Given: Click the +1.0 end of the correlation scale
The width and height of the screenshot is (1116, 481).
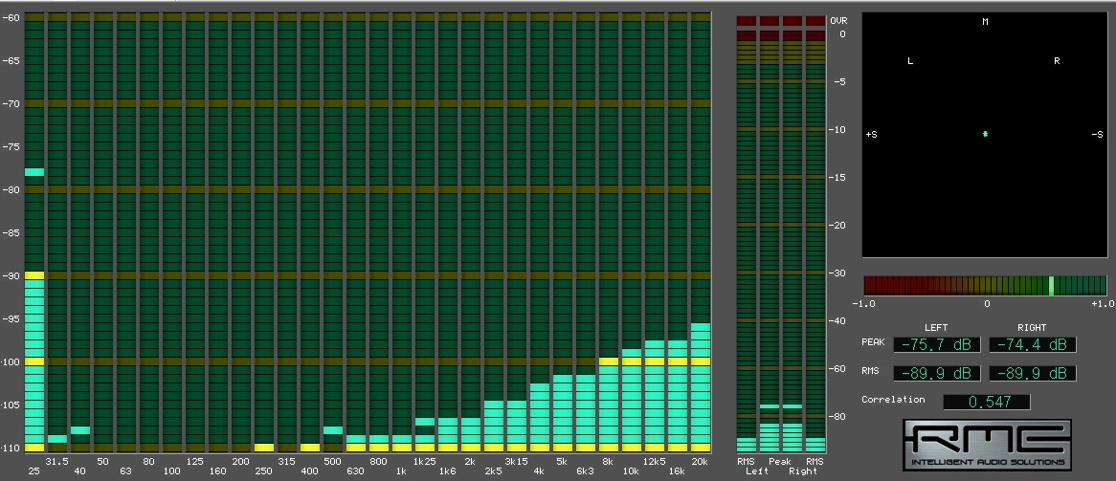Looking at the screenshot, I should tap(1103, 304).
